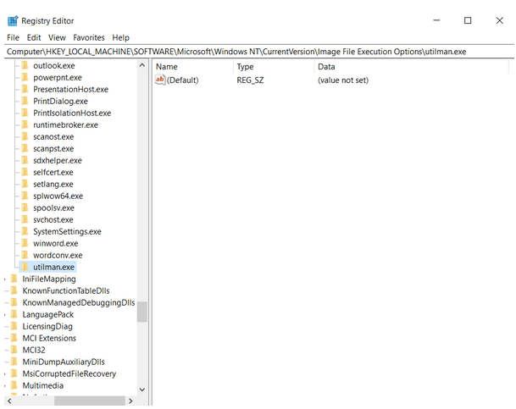Minimize the Registry Editor window
This screenshot has height=409, width=516.
(x=436, y=20)
